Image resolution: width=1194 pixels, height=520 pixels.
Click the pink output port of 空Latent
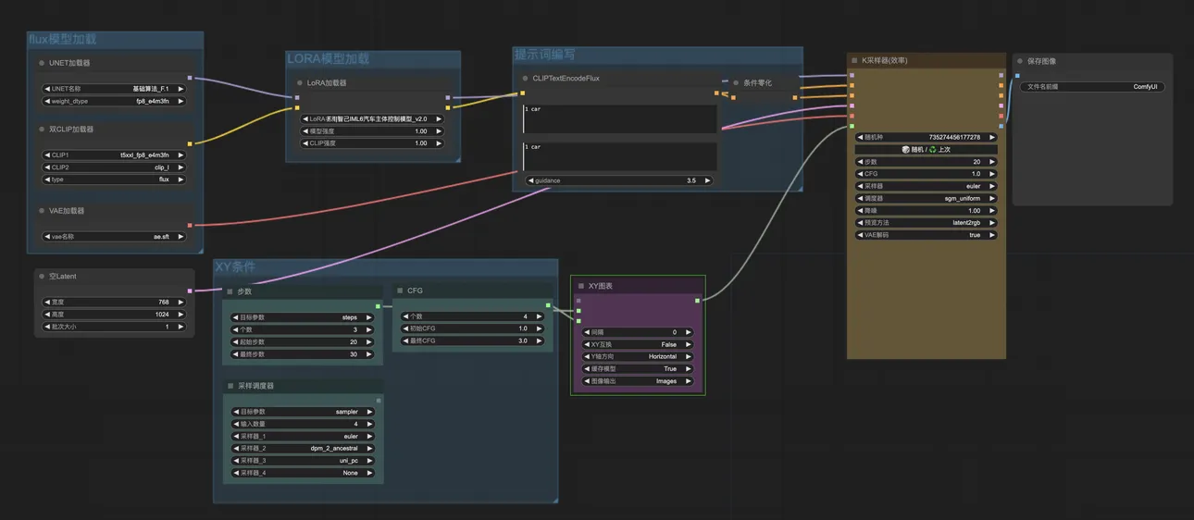point(190,291)
